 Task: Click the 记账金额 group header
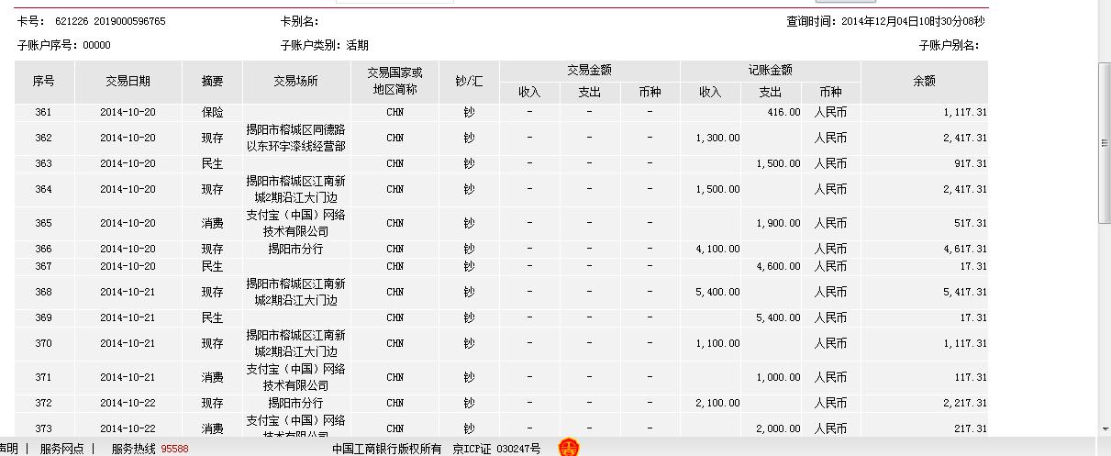(771, 70)
